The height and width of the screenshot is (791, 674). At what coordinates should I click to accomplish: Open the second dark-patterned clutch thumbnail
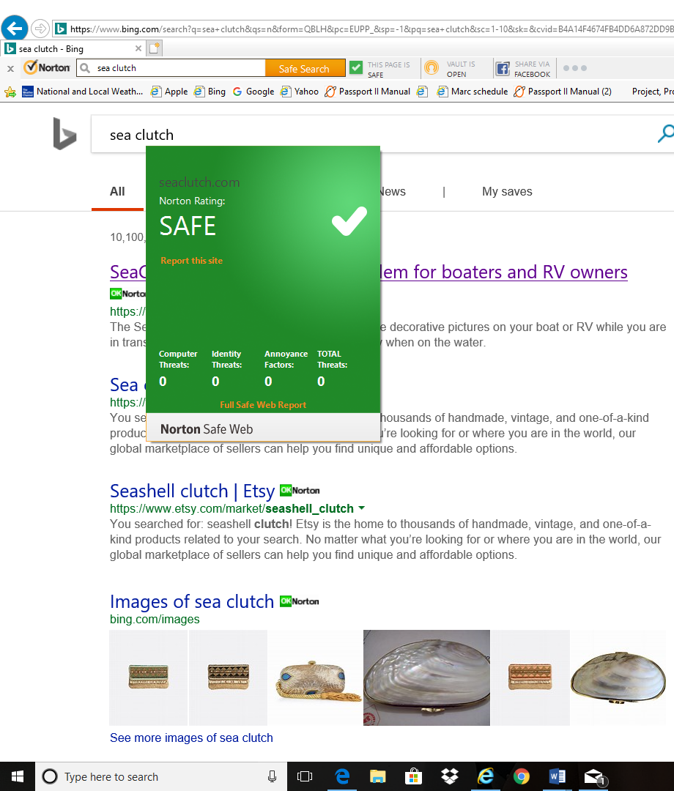(x=228, y=677)
